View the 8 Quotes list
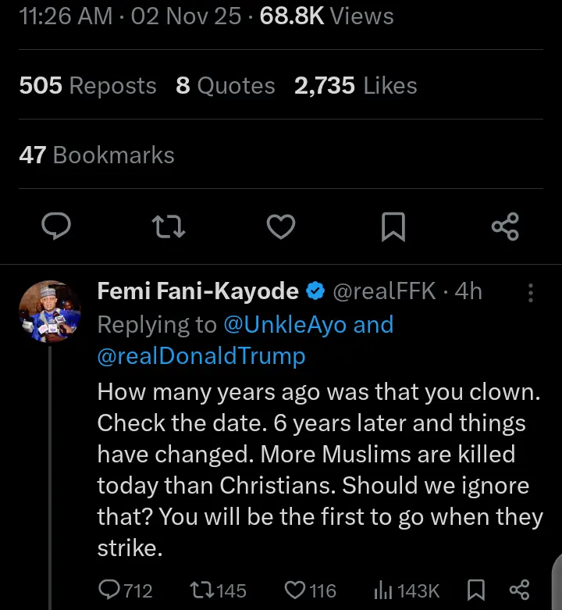 (x=226, y=85)
